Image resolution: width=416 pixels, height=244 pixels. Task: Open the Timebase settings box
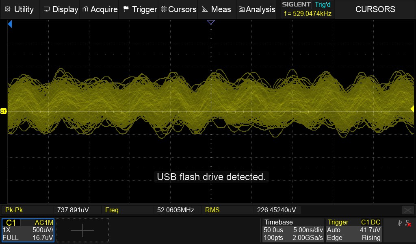coord(292,230)
